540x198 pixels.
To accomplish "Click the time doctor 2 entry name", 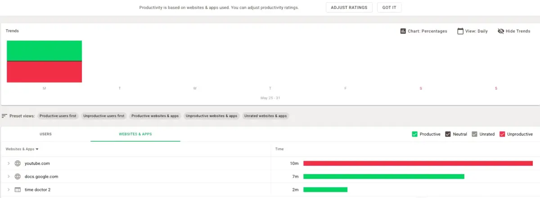I will point(38,189).
